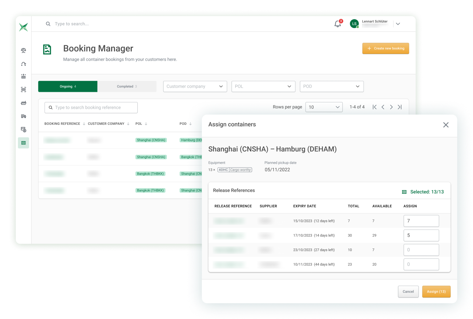Go to next page of bookings
Viewport: 473px width, 319px height.
tap(391, 107)
